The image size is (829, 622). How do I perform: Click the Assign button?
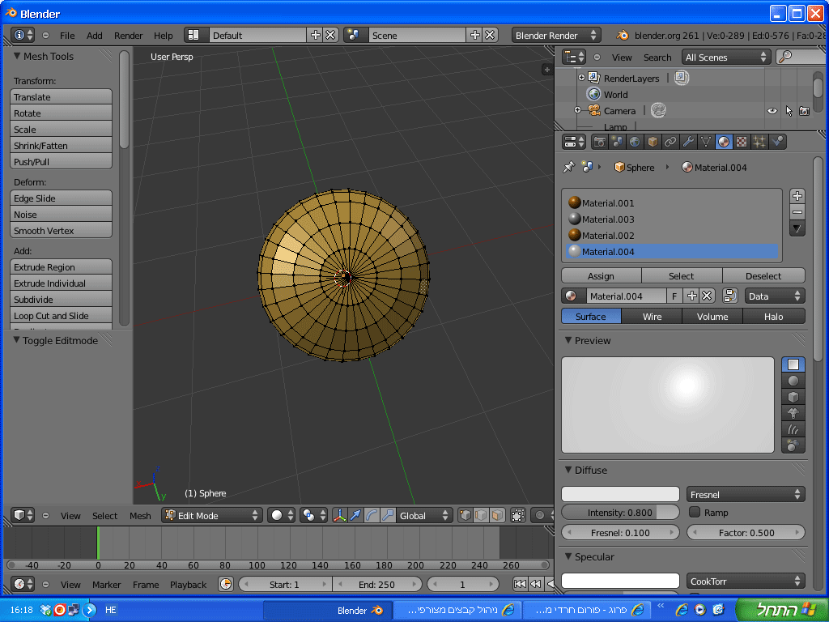[x=601, y=276]
